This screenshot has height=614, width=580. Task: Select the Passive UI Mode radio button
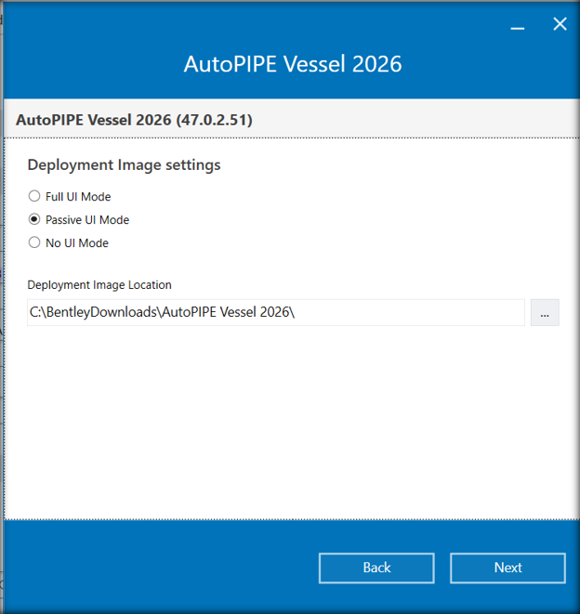[34, 219]
